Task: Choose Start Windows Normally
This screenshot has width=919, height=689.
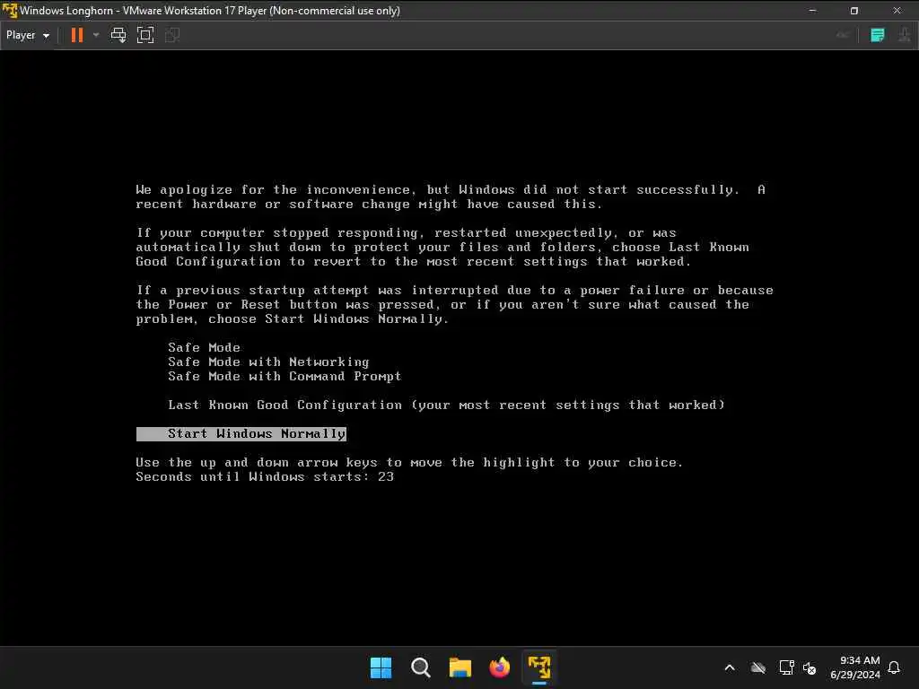Action: pyautogui.click(x=241, y=433)
